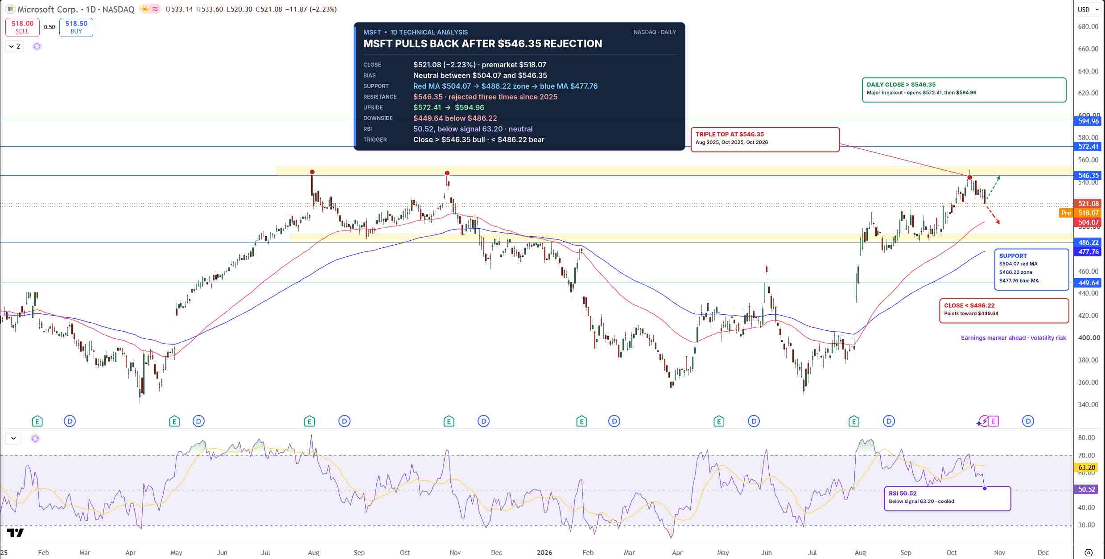Click the dividend D marker before December 2025

tap(483, 421)
